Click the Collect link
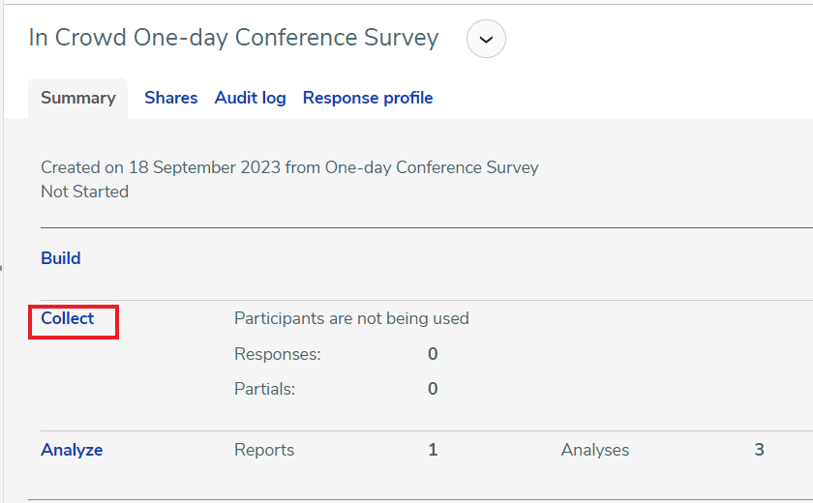This screenshot has height=503, width=813. [x=68, y=318]
